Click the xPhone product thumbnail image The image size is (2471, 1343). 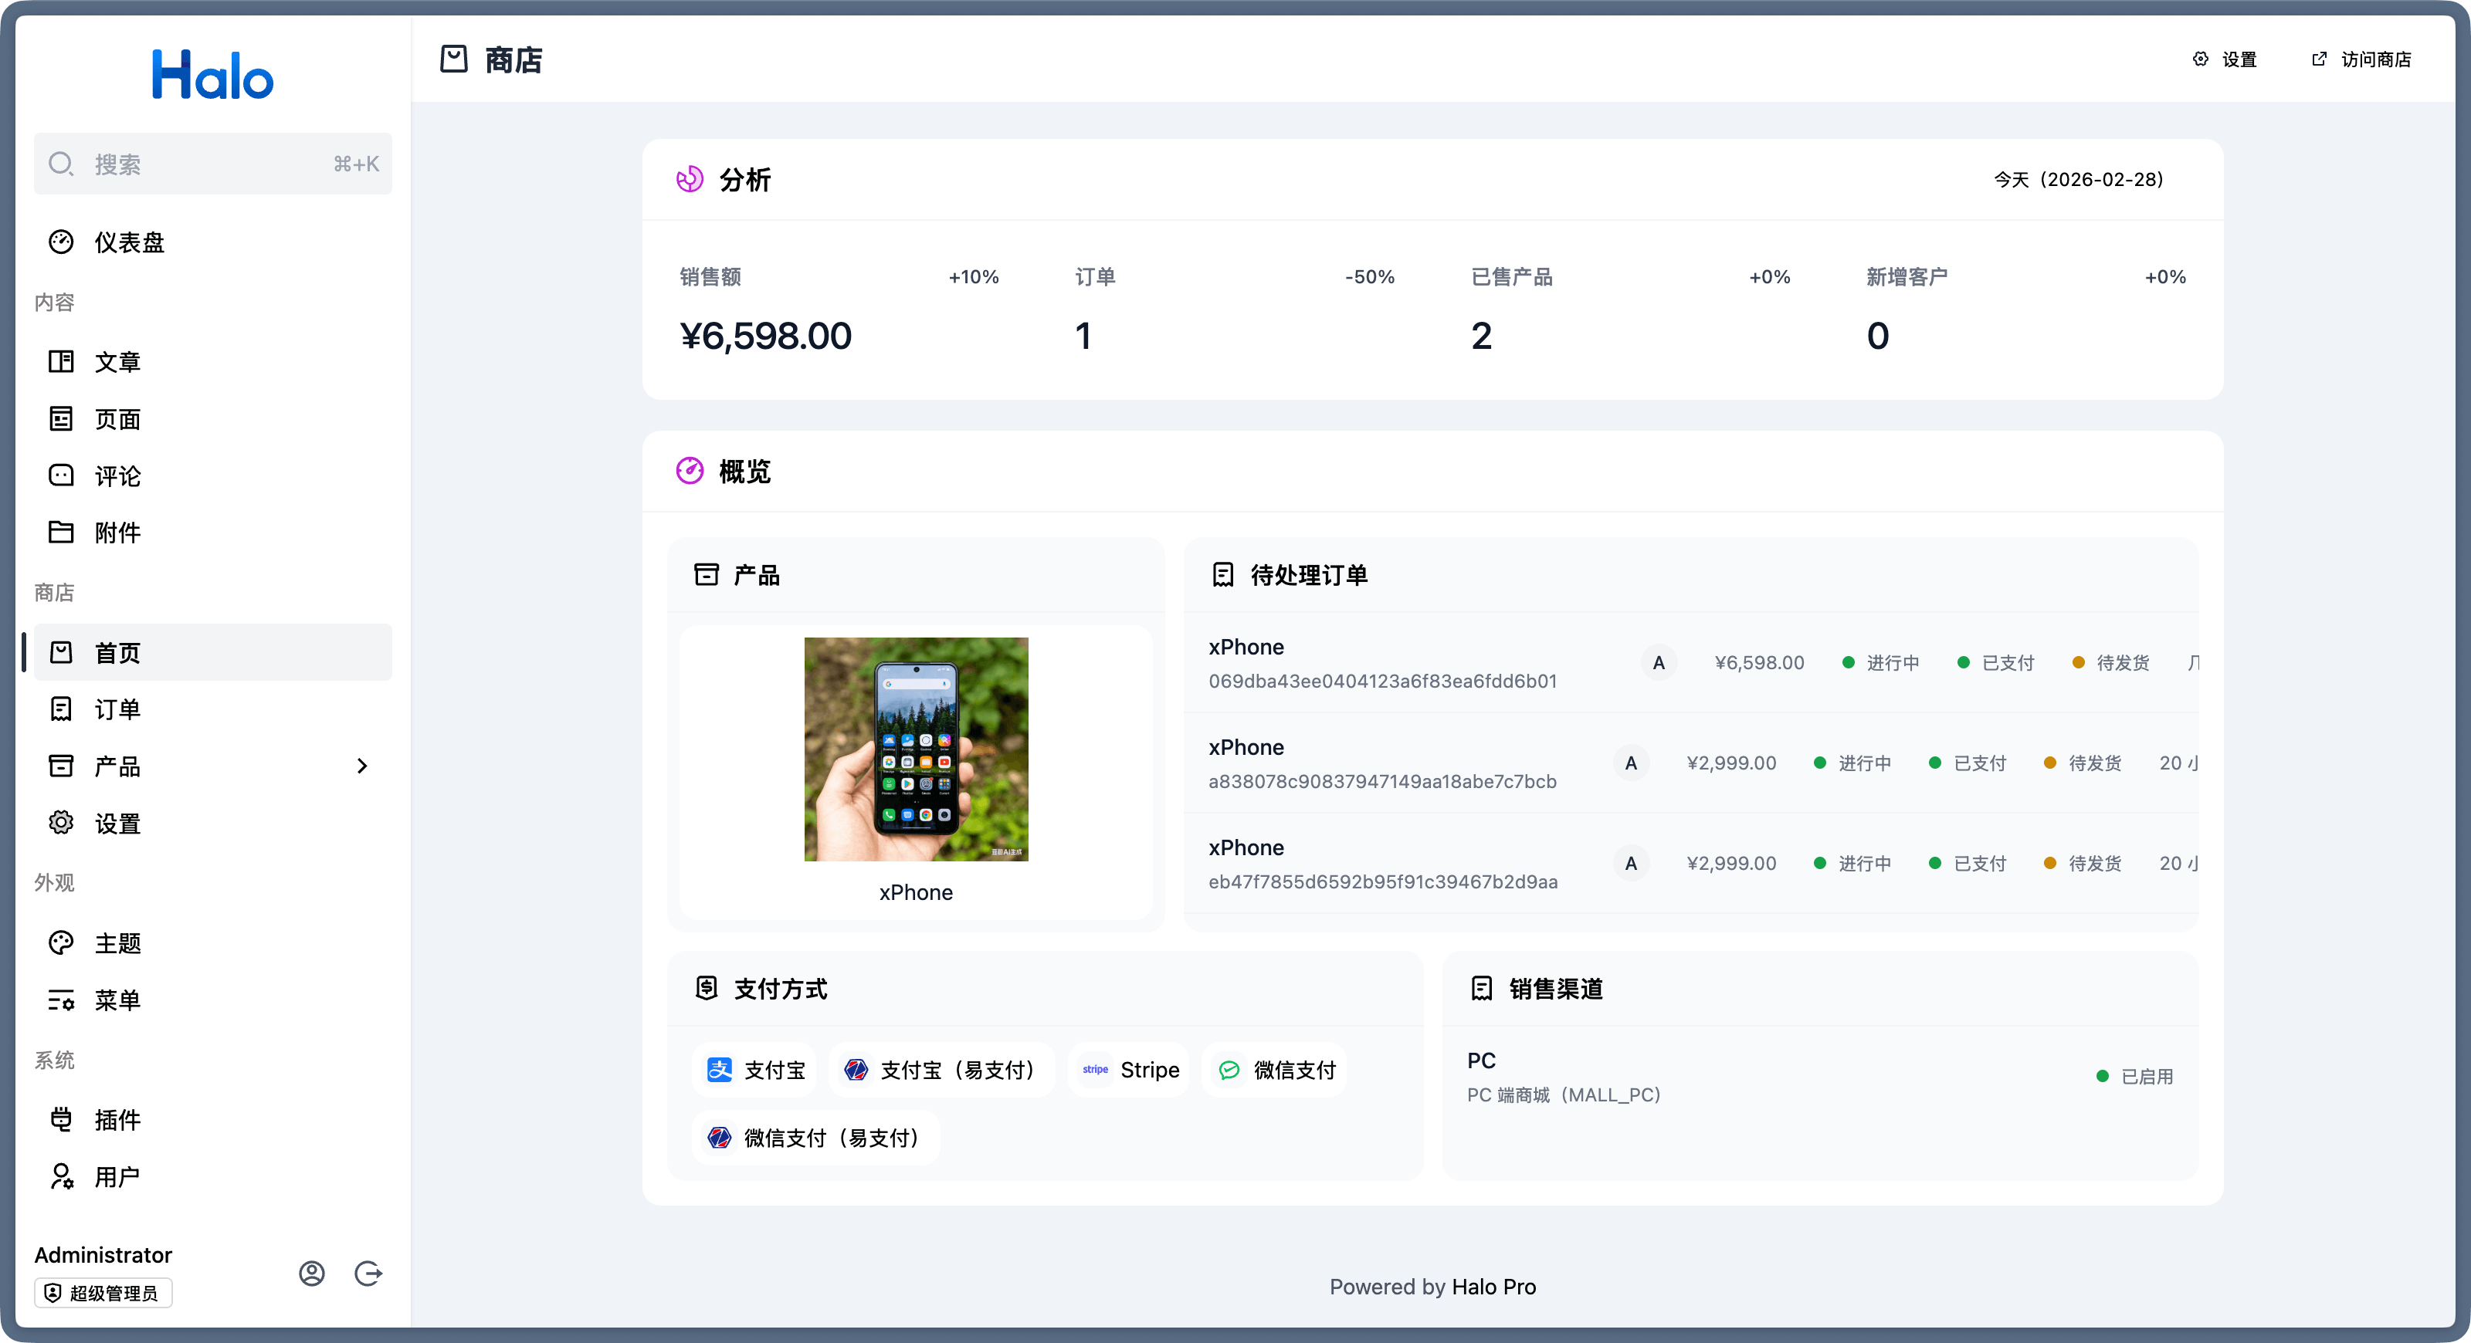click(x=915, y=749)
